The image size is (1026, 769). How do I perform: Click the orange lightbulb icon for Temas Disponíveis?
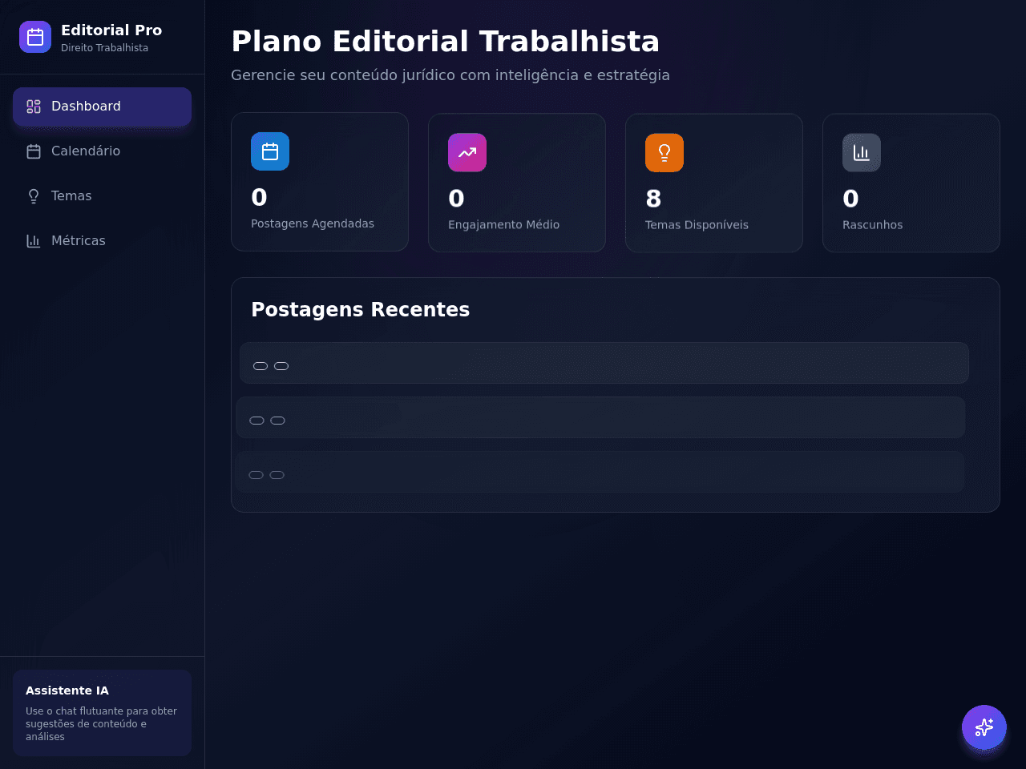(x=664, y=153)
